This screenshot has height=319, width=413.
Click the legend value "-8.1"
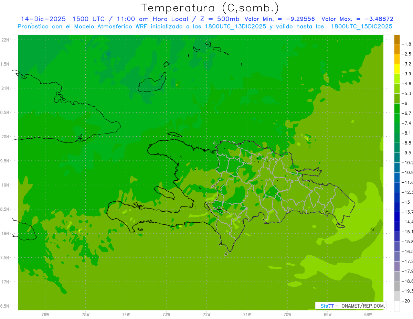click(406, 133)
